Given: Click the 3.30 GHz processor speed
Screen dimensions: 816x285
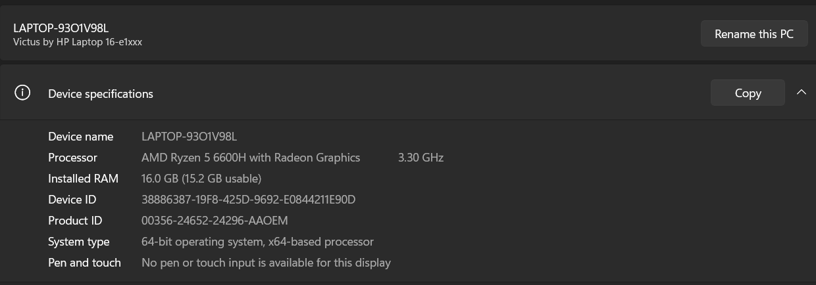Looking at the screenshot, I should click(x=421, y=158).
